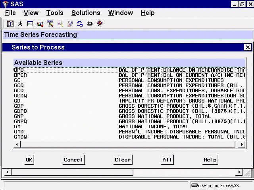Click the Time Series Forecasting title bar
Image resolution: width=254 pixels, height=190 pixels.
pos(128,34)
